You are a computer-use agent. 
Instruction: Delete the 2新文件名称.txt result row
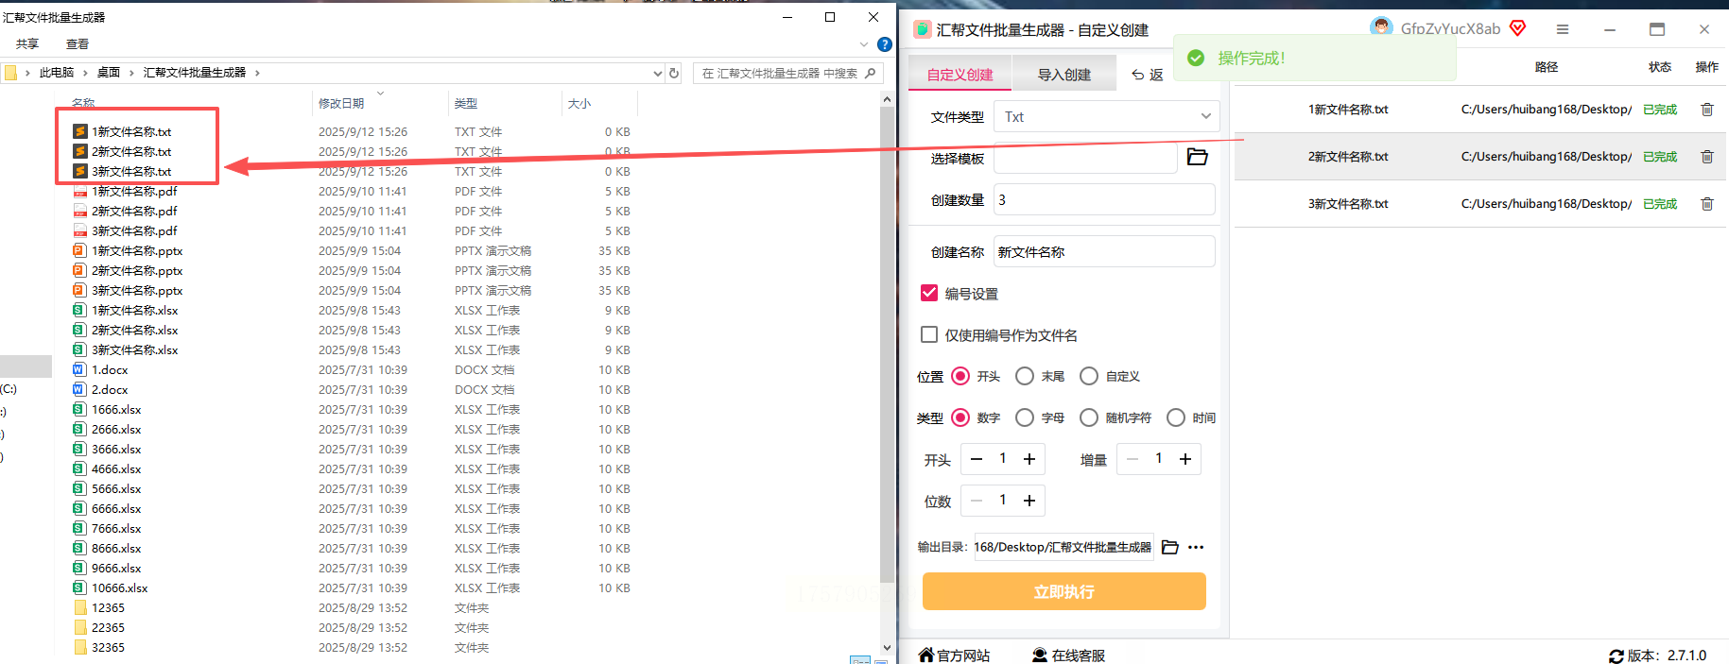[1707, 157]
